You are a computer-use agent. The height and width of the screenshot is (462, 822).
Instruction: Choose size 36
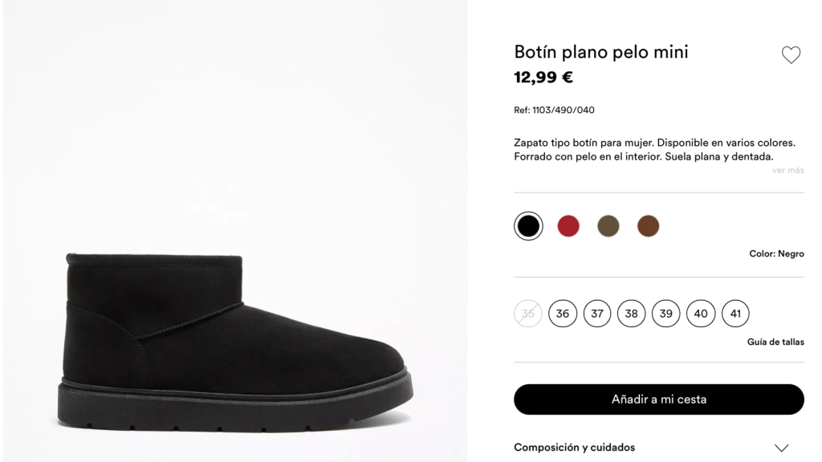[x=563, y=314]
